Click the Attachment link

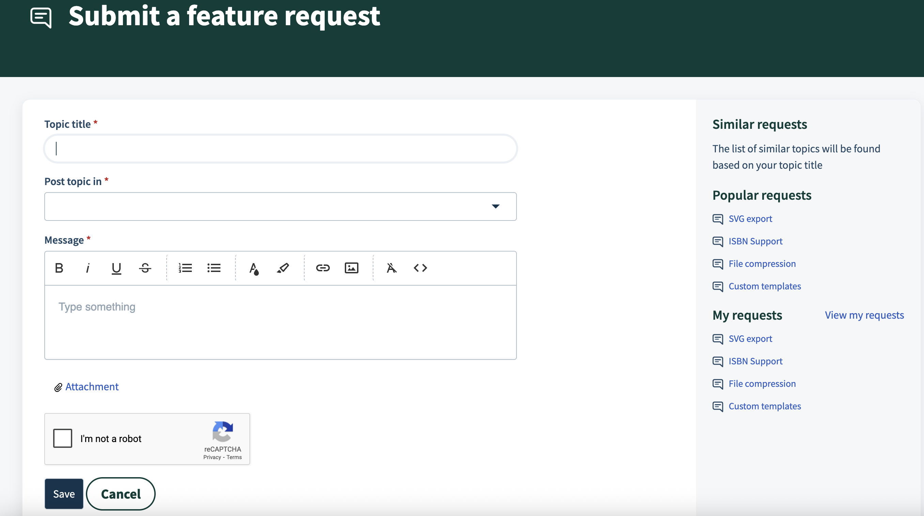point(92,386)
